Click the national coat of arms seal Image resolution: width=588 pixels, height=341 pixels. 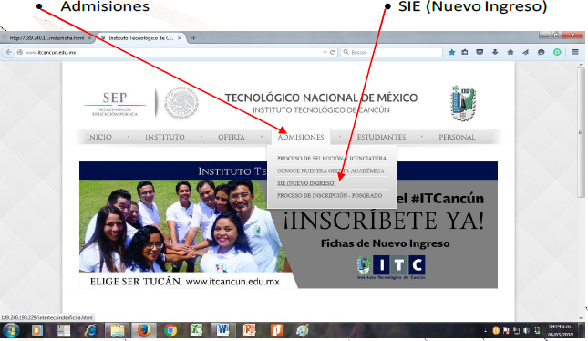(181, 102)
